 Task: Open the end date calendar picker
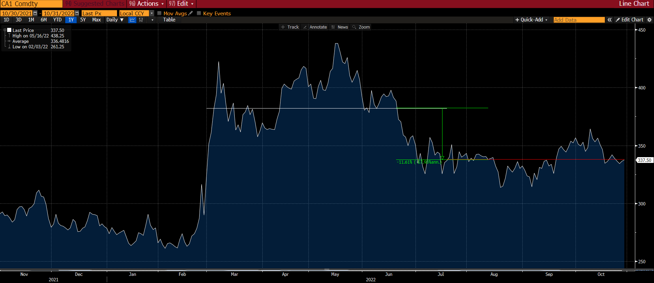(77, 13)
